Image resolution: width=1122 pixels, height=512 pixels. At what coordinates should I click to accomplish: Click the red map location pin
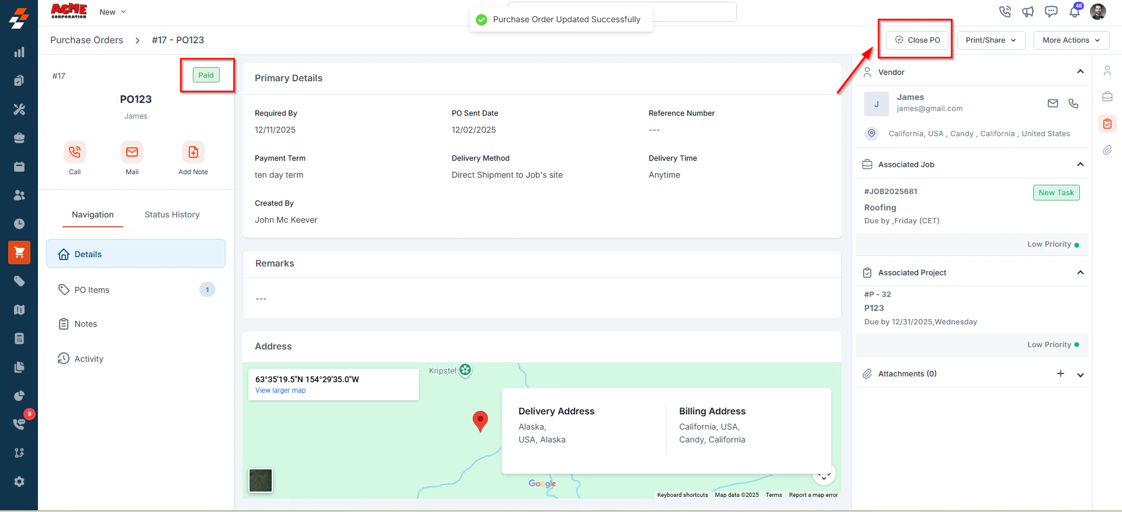(480, 421)
